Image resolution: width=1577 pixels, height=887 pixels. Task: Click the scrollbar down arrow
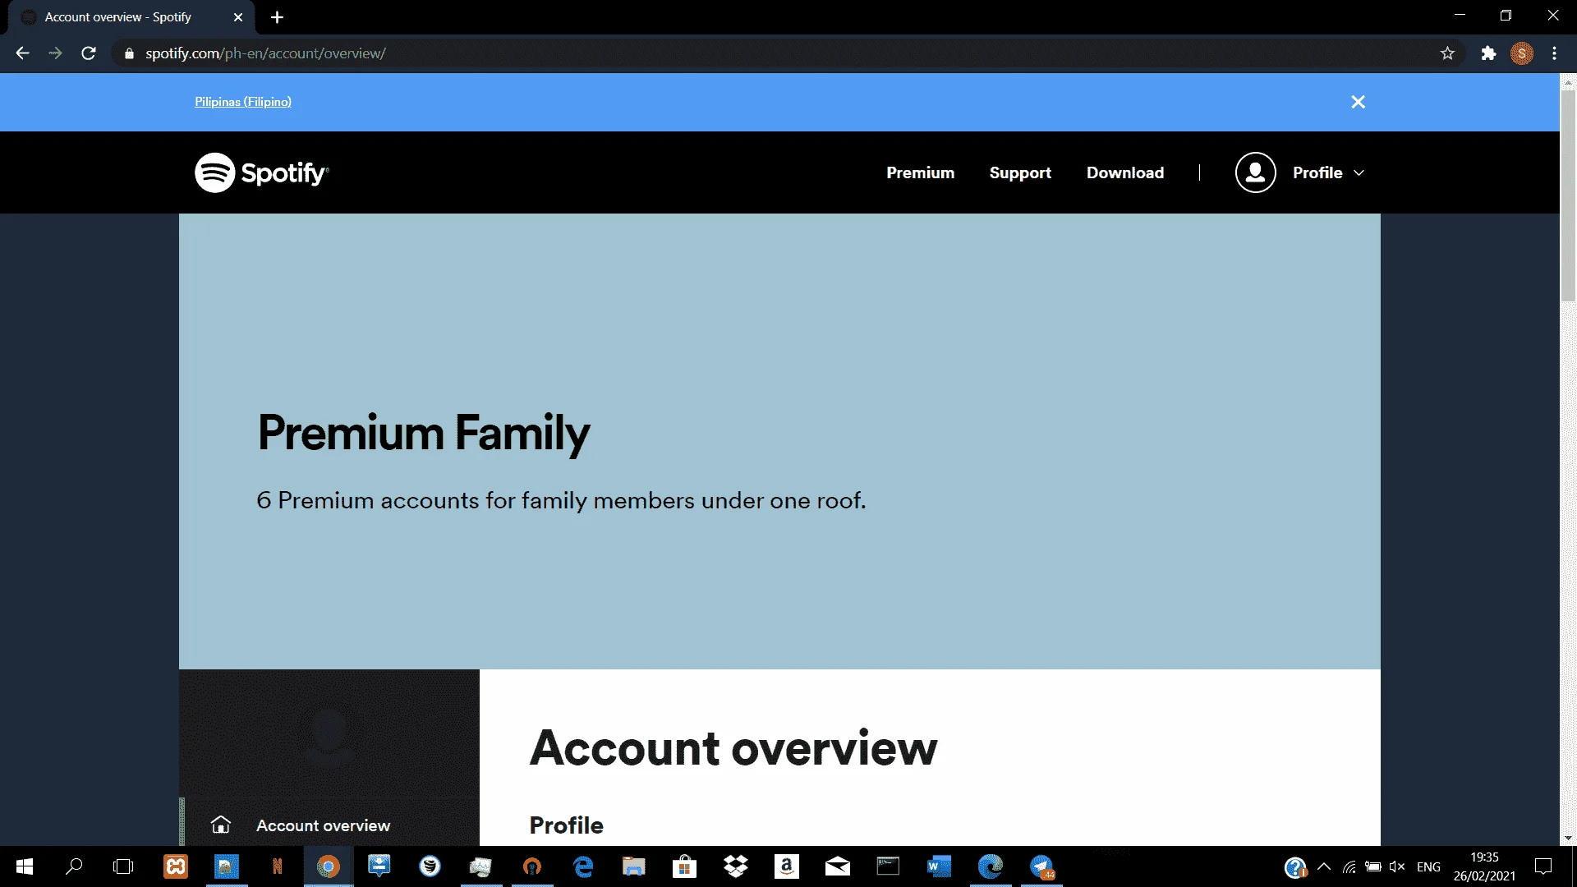tap(1568, 839)
